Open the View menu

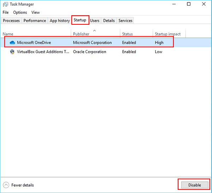(x=36, y=12)
